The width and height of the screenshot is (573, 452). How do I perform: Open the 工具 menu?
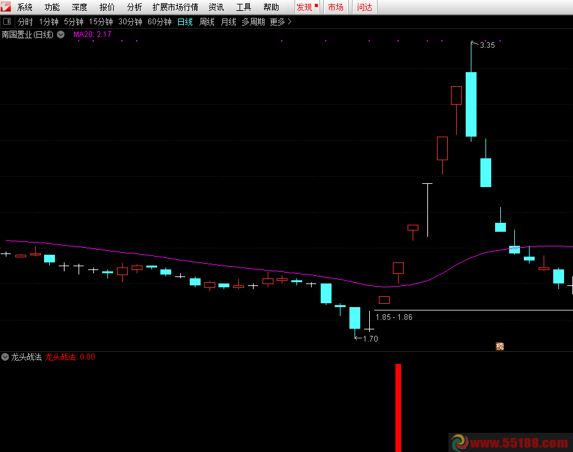tap(243, 8)
